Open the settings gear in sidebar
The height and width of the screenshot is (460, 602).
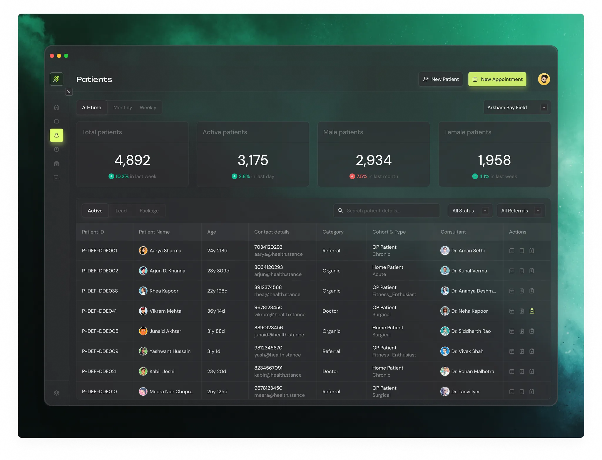click(x=56, y=393)
